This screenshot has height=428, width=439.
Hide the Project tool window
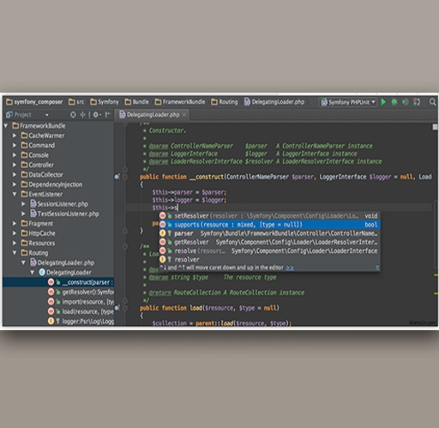(108, 115)
